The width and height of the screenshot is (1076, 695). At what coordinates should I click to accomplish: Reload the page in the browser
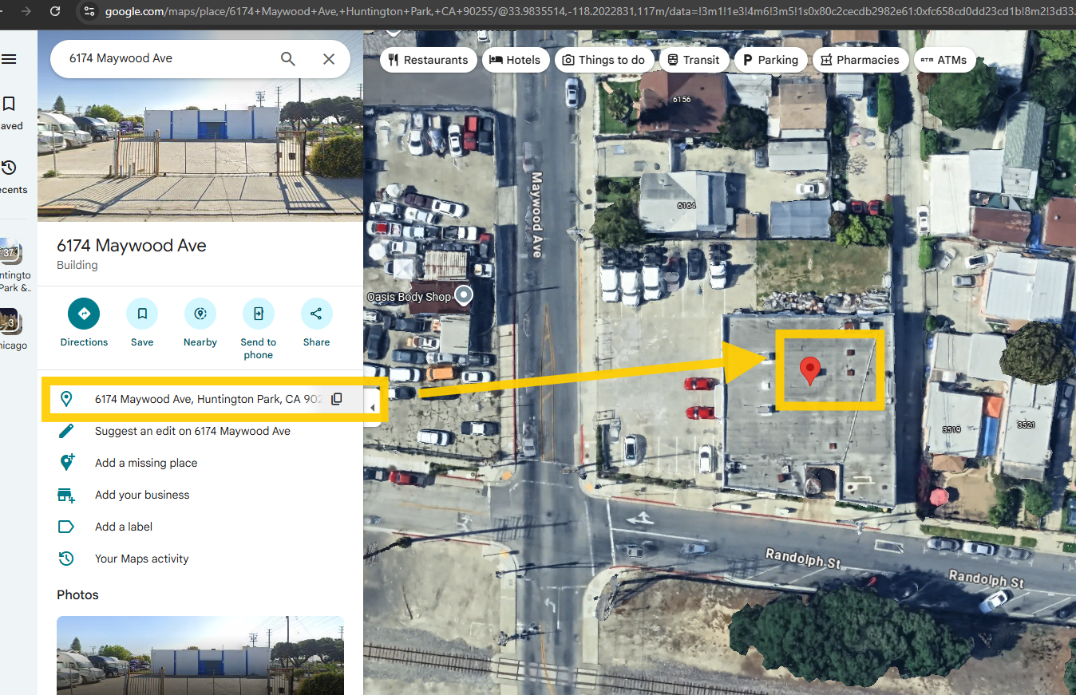coord(55,11)
